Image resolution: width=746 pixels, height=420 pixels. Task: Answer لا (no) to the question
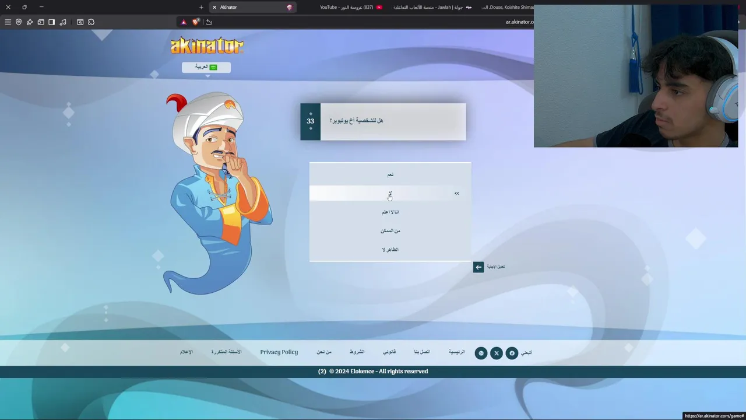(390, 193)
